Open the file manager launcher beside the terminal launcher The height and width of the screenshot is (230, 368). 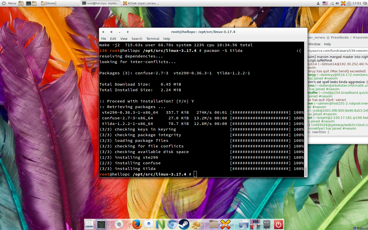pos(34,3)
